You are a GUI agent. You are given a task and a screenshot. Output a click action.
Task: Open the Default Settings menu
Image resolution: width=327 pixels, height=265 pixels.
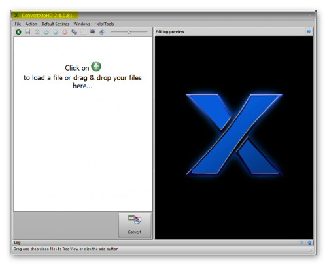click(56, 24)
